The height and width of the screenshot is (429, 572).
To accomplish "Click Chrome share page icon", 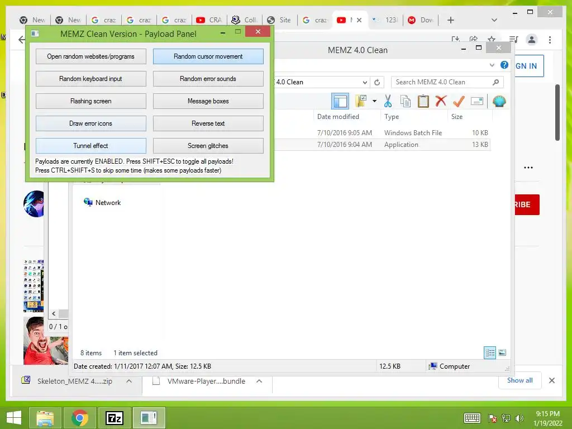I will 474,40.
